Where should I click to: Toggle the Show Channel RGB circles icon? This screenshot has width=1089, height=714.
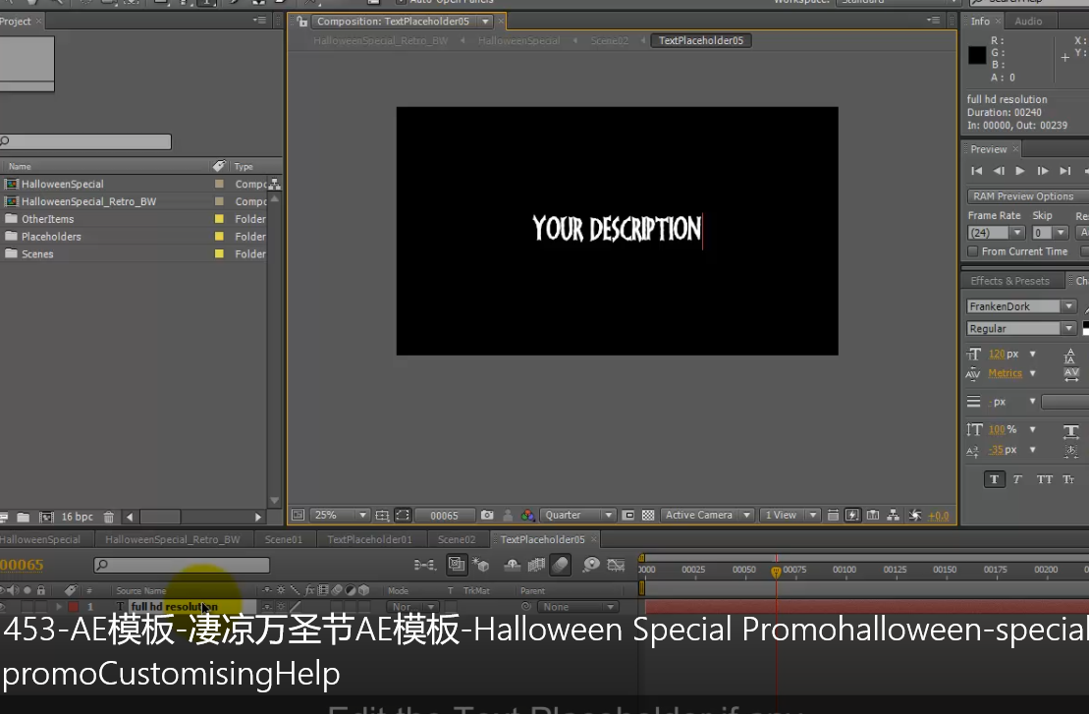tap(528, 515)
